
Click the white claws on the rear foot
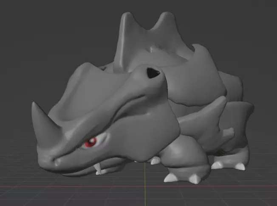228,166
